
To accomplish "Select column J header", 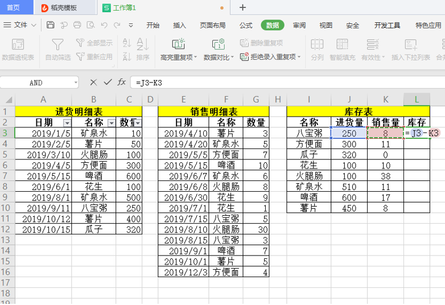I will pos(349,100).
